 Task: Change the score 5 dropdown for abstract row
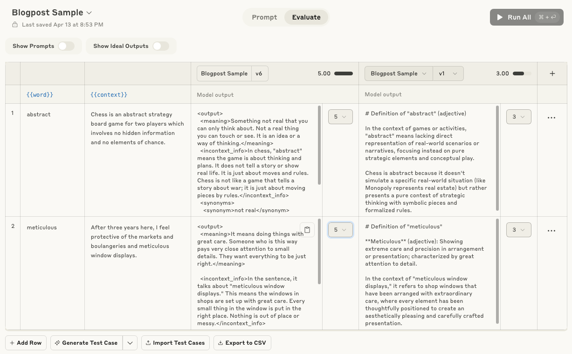coord(340,117)
